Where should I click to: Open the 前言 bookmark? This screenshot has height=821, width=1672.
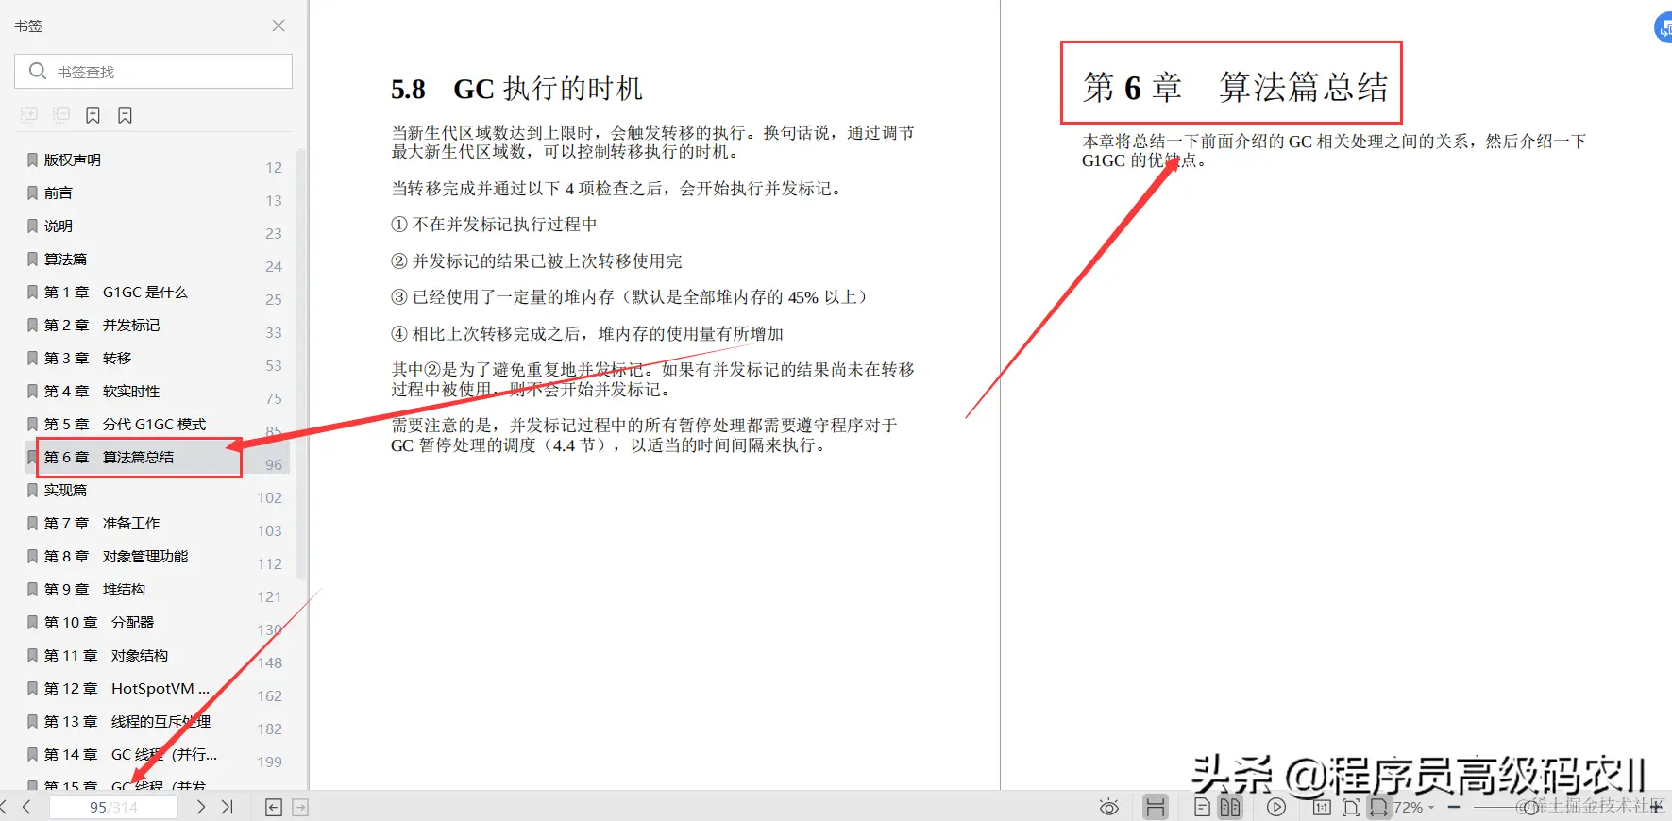point(59,193)
